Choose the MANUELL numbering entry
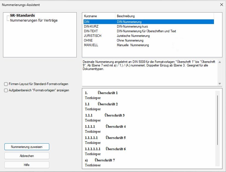This screenshot has height=172, width=226. (x=91, y=45)
